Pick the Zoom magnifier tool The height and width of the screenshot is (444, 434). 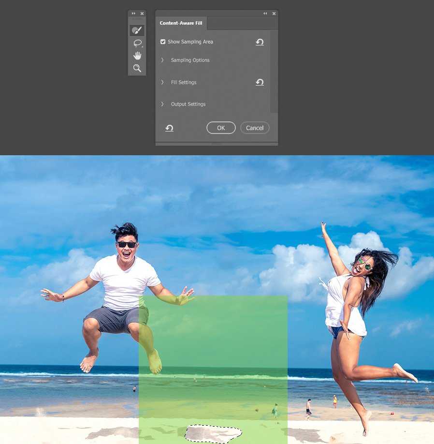tap(137, 68)
